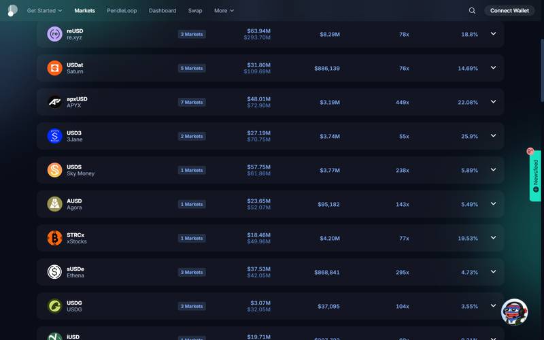The height and width of the screenshot is (340, 544).
Task: Click the USDS Sky Money token icon
Action: [x=54, y=170]
